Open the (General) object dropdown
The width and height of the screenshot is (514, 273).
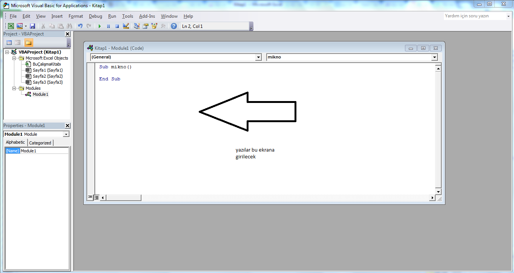pyautogui.click(x=258, y=57)
